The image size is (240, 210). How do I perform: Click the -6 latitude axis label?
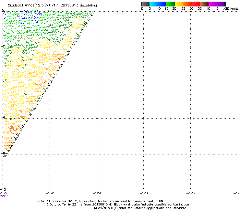(3, 117)
